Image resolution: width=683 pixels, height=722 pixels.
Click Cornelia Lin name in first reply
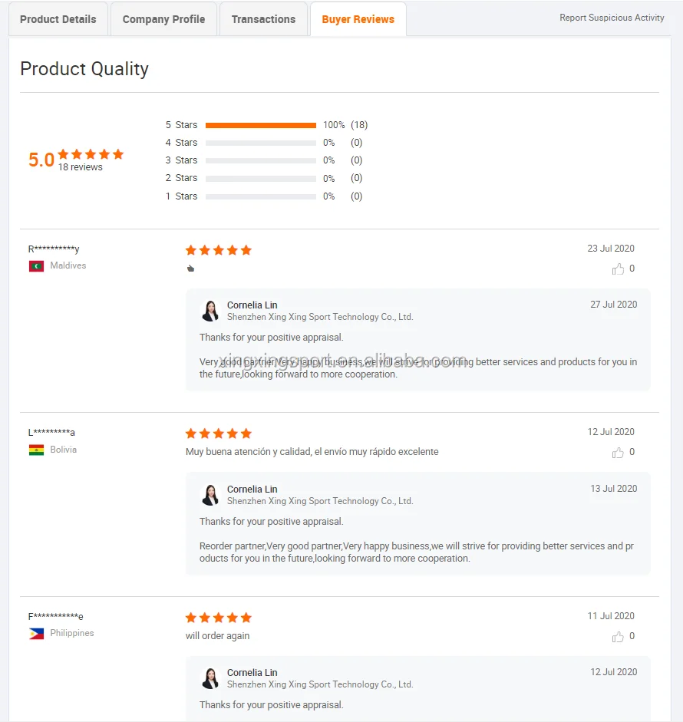[x=252, y=305]
